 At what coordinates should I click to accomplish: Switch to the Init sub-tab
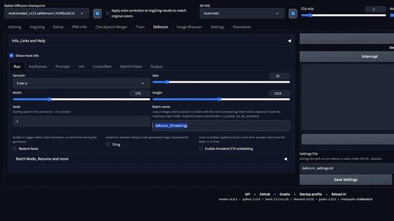81,66
